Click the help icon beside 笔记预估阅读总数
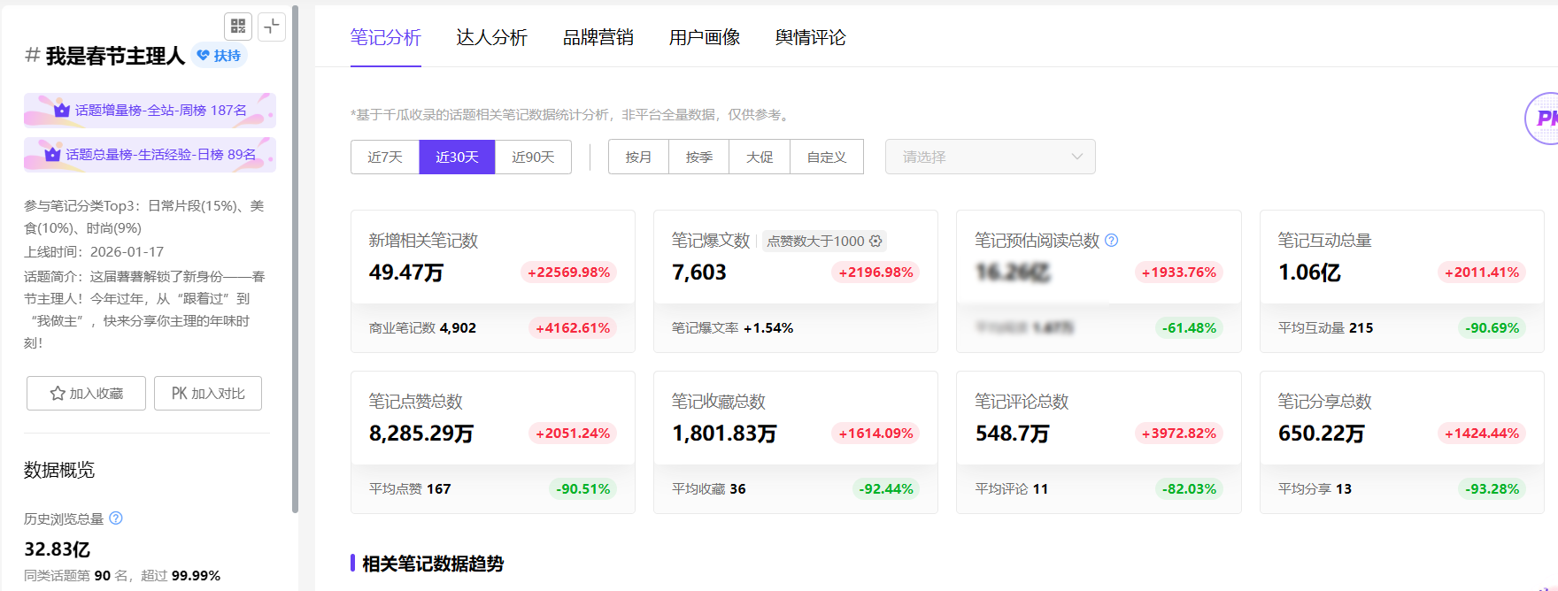Image resolution: width=1558 pixels, height=591 pixels. tap(1112, 240)
